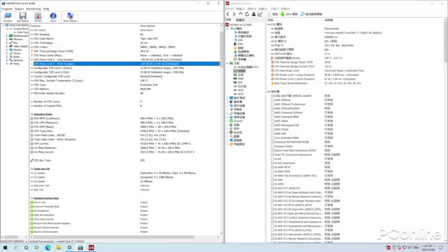
Task: Click Feature column header in HWiNFO64
Action: pos(35,26)
